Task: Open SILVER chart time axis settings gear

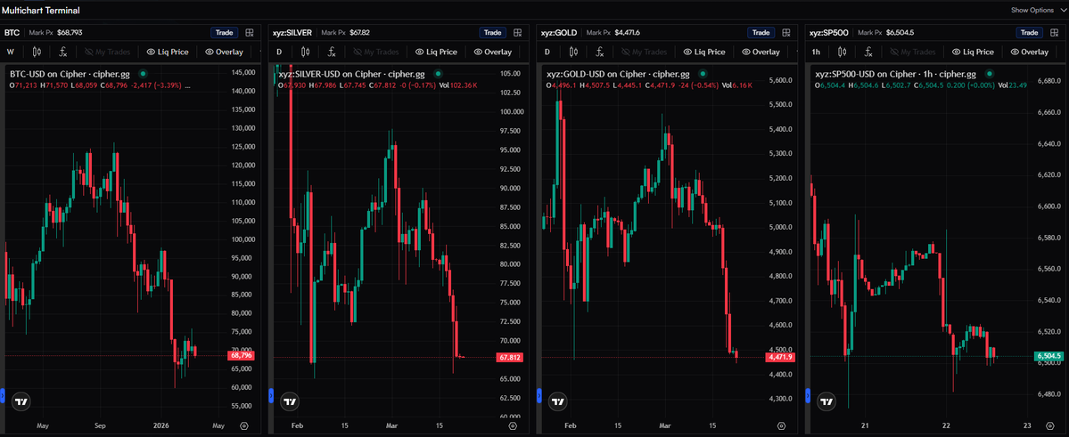Action: point(513,426)
